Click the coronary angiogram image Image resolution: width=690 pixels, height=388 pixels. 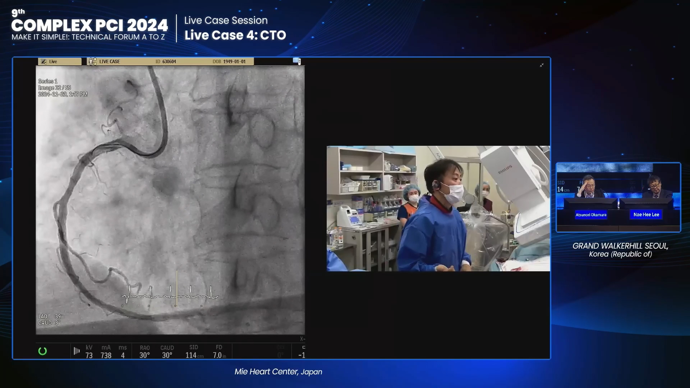click(x=170, y=200)
